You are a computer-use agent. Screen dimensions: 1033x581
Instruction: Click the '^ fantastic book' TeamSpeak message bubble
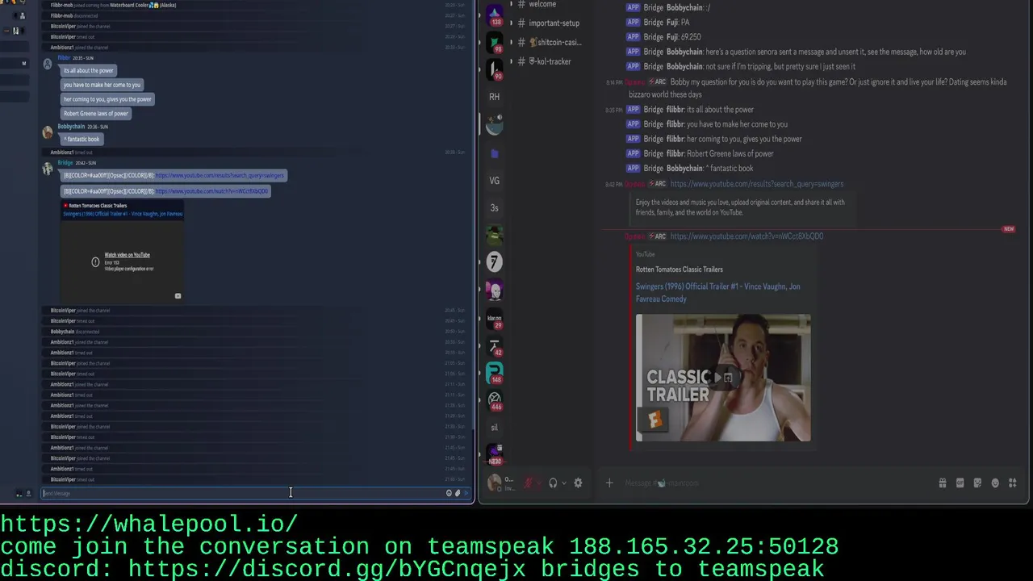(82, 140)
